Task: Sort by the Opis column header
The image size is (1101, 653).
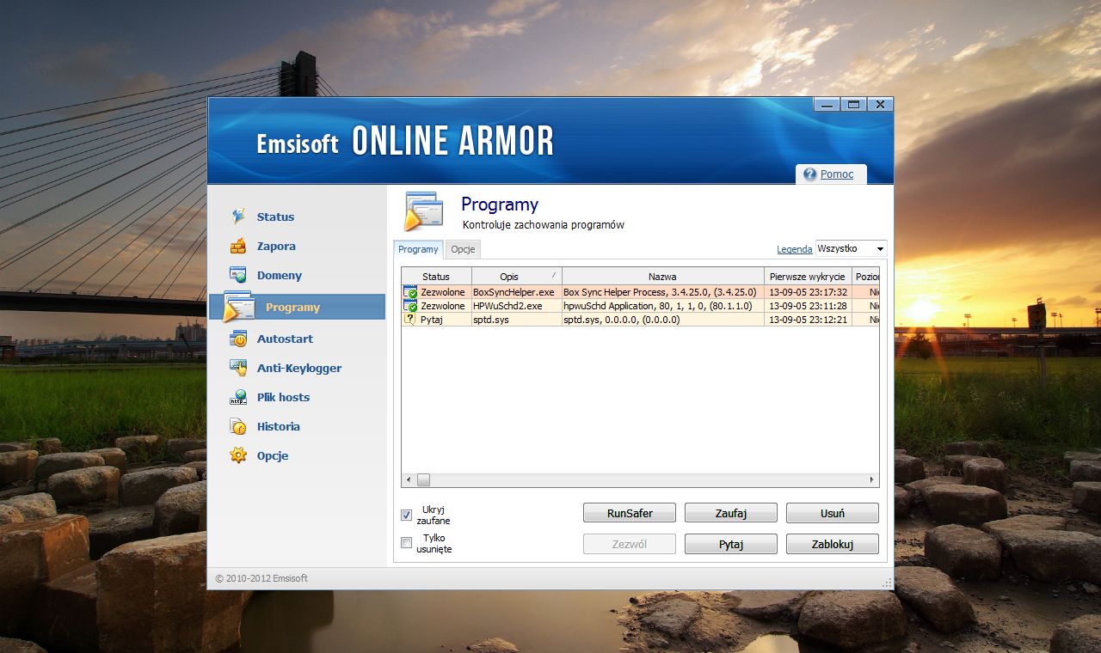Action: pyautogui.click(x=516, y=277)
